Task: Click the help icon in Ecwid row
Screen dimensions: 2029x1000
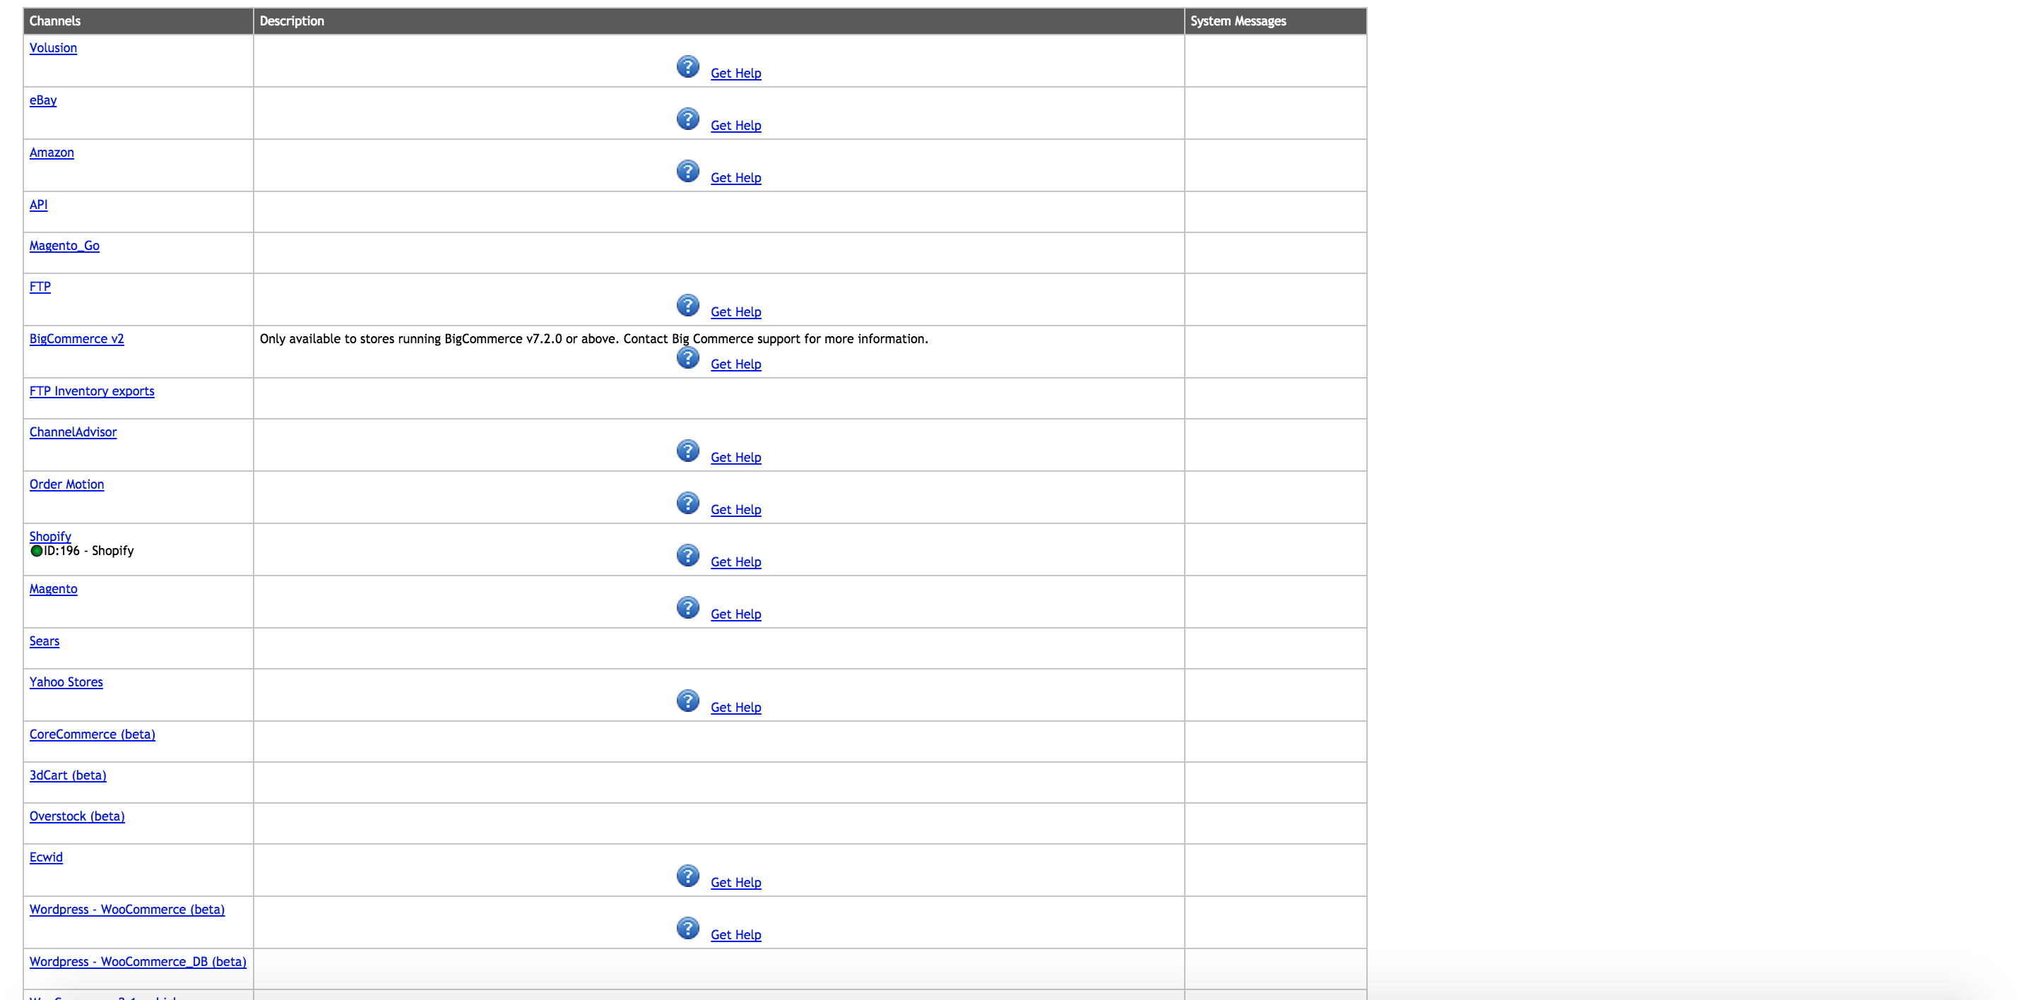Action: point(687,876)
